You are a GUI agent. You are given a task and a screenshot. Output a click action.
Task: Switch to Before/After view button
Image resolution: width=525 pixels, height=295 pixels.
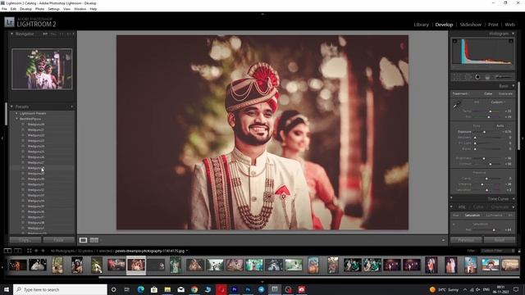(x=94, y=240)
